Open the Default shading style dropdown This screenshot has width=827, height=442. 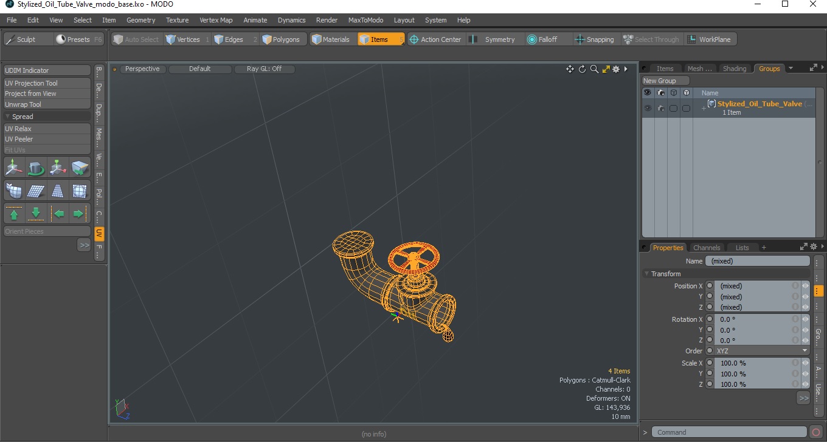coord(200,69)
